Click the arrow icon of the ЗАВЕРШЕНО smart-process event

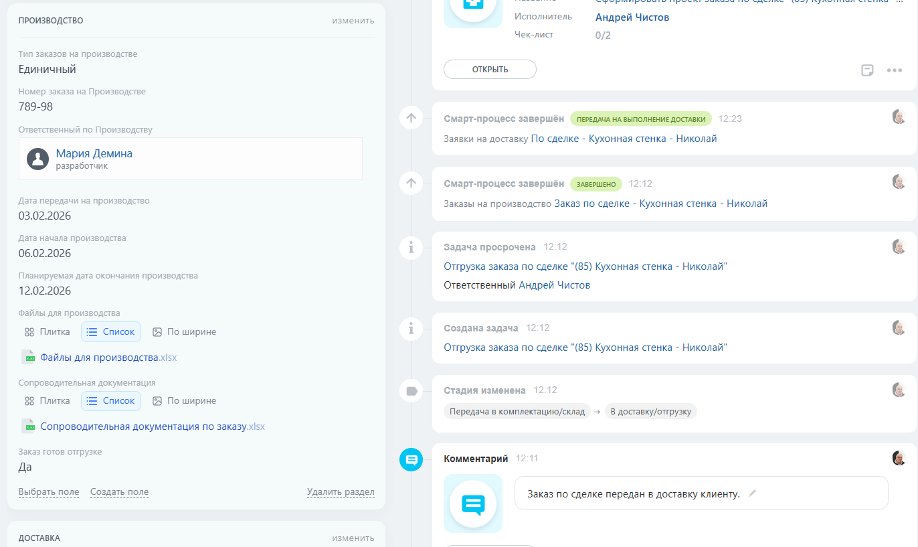[411, 183]
